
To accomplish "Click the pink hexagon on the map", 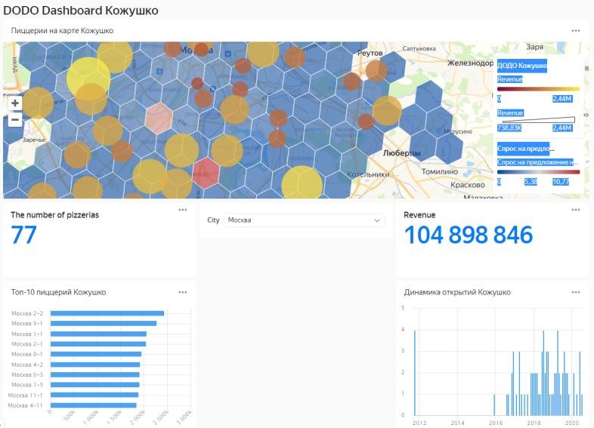I will tap(159, 118).
